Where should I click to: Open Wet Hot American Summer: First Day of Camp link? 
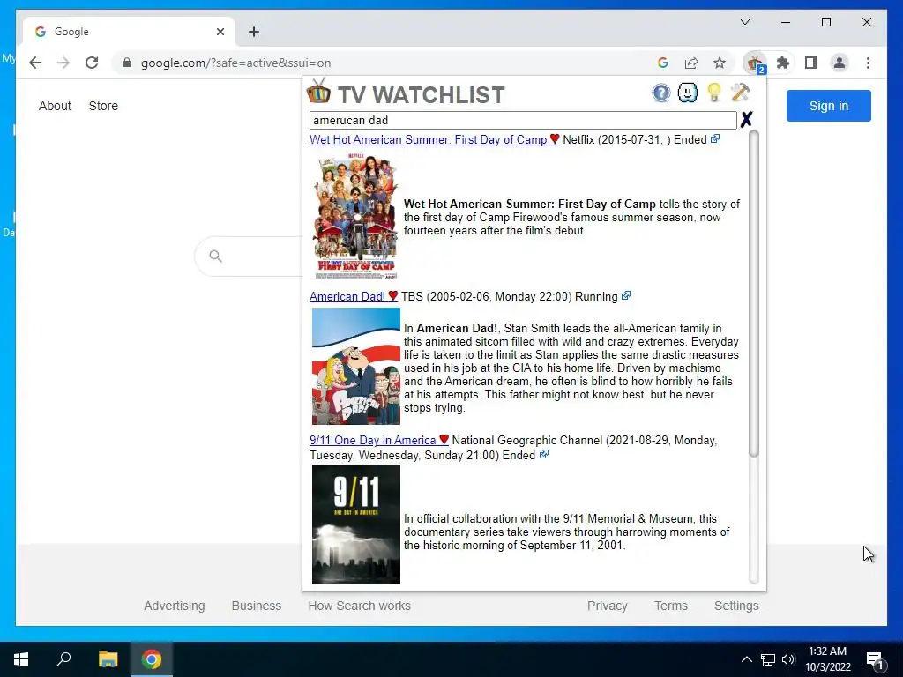click(428, 139)
